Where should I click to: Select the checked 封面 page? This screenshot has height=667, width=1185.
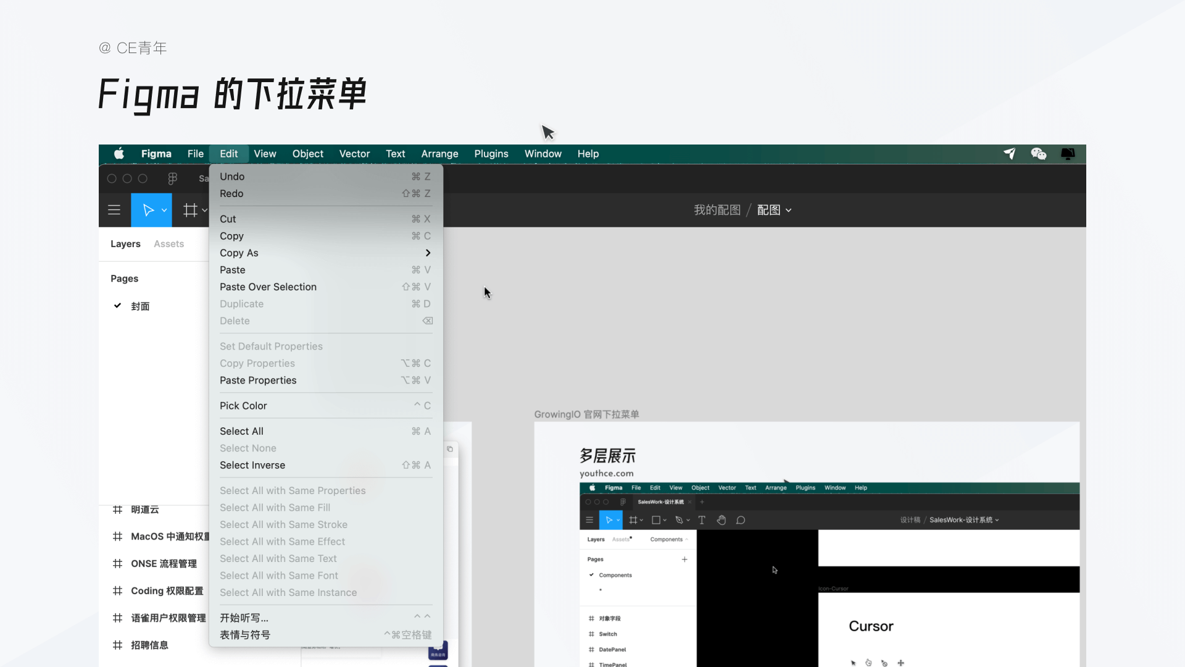140,306
